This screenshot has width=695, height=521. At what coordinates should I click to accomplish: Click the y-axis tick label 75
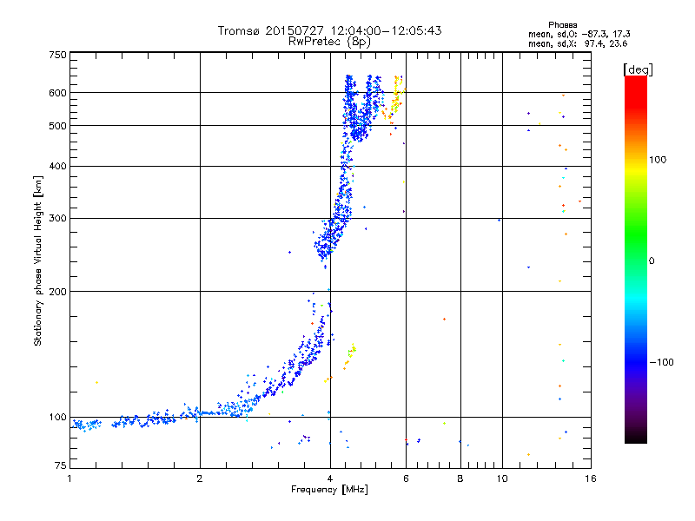(61, 465)
